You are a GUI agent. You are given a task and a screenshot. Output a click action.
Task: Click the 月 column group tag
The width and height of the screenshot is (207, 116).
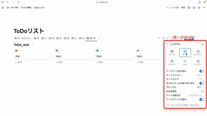point(16,51)
